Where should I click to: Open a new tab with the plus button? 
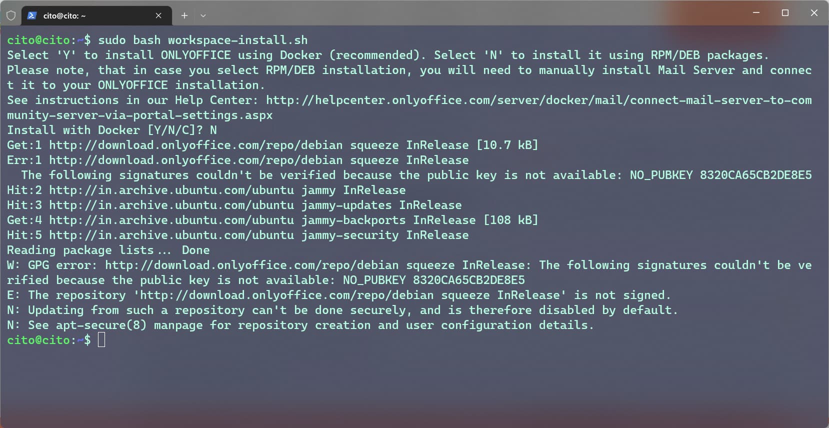(x=184, y=15)
